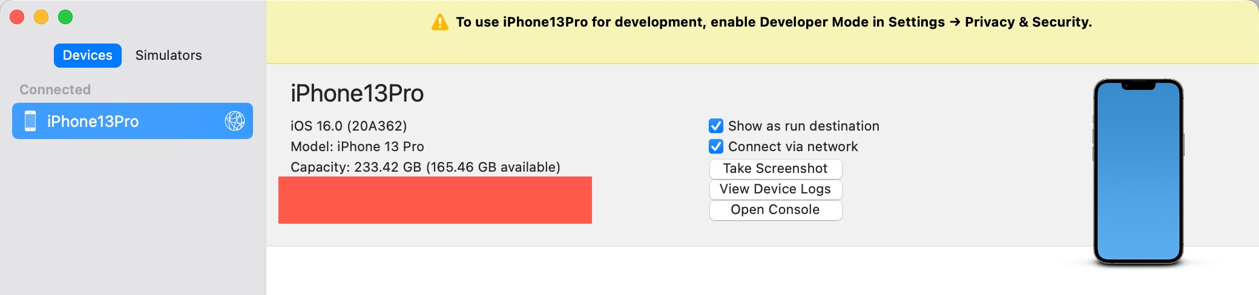Select iPhone13Pro in the Connected list
This screenshot has width=1259, height=295.
tap(133, 121)
